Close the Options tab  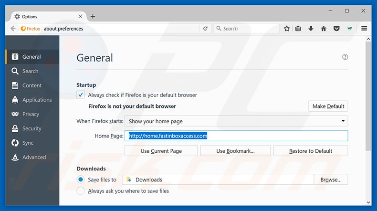(x=80, y=16)
